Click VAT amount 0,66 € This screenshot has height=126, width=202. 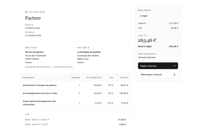pyautogui.click(x=122, y=124)
